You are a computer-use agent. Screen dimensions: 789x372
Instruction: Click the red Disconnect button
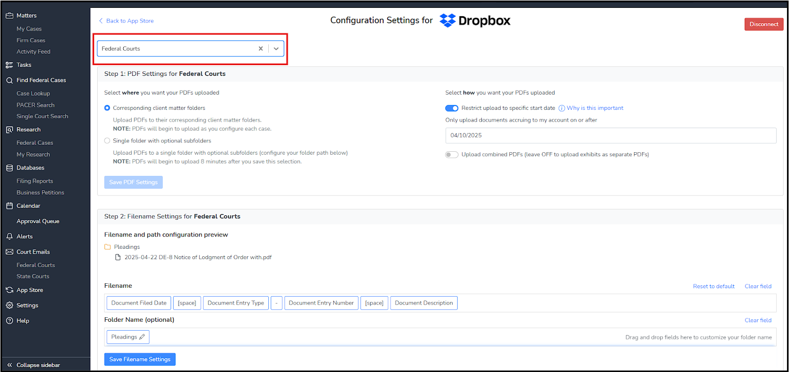764,24
